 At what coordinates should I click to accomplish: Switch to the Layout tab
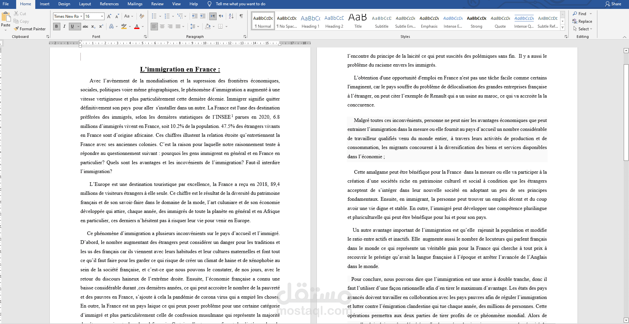[85, 4]
